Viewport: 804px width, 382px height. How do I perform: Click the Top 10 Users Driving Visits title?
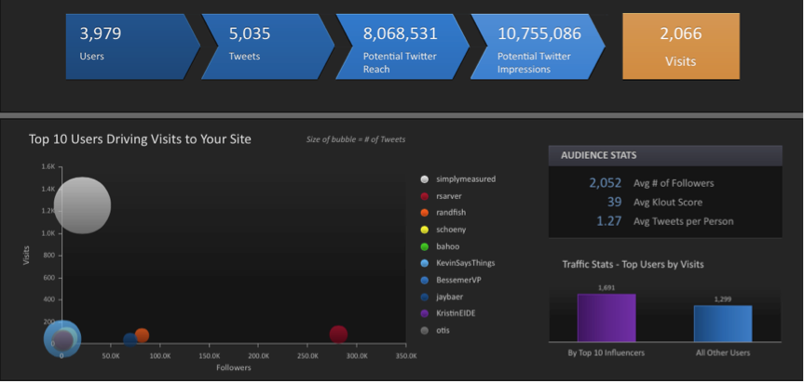click(140, 139)
